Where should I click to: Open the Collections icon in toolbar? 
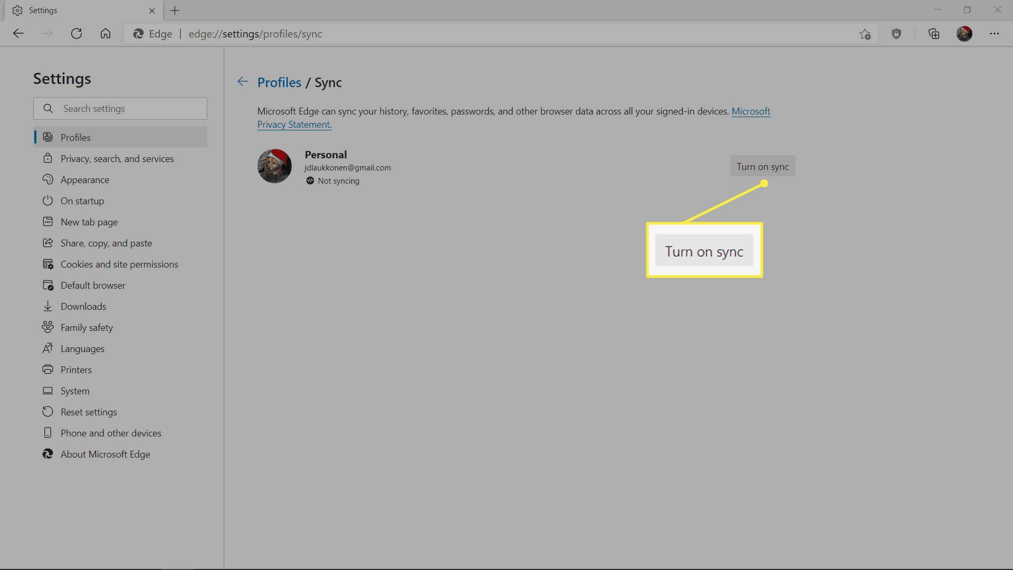pyautogui.click(x=934, y=34)
